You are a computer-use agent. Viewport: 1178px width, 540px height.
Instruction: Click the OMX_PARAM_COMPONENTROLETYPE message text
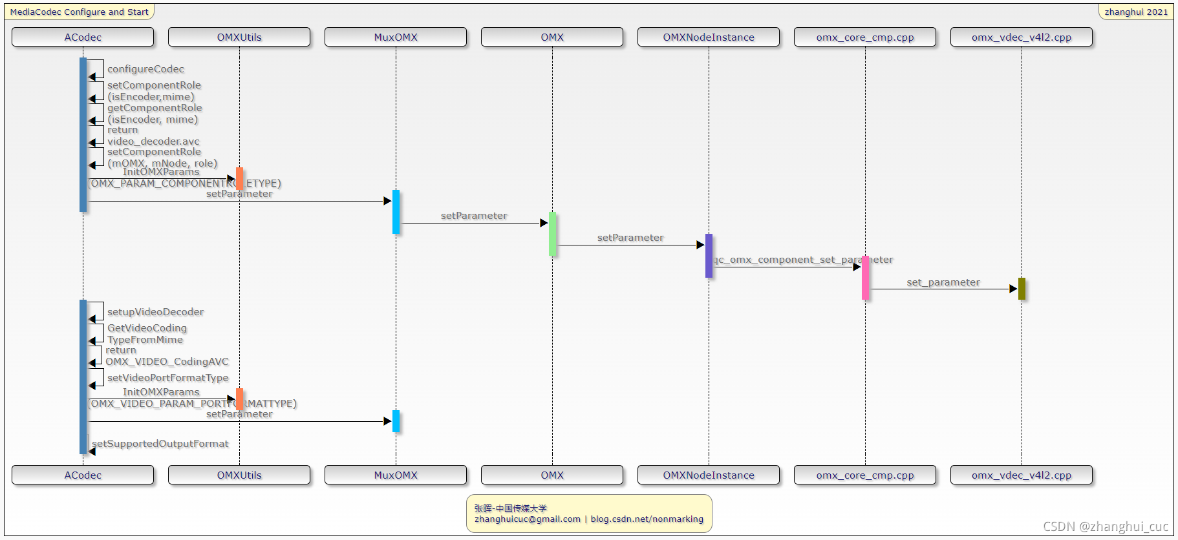tap(185, 183)
